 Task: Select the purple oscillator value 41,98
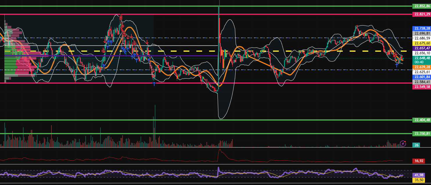419,175
